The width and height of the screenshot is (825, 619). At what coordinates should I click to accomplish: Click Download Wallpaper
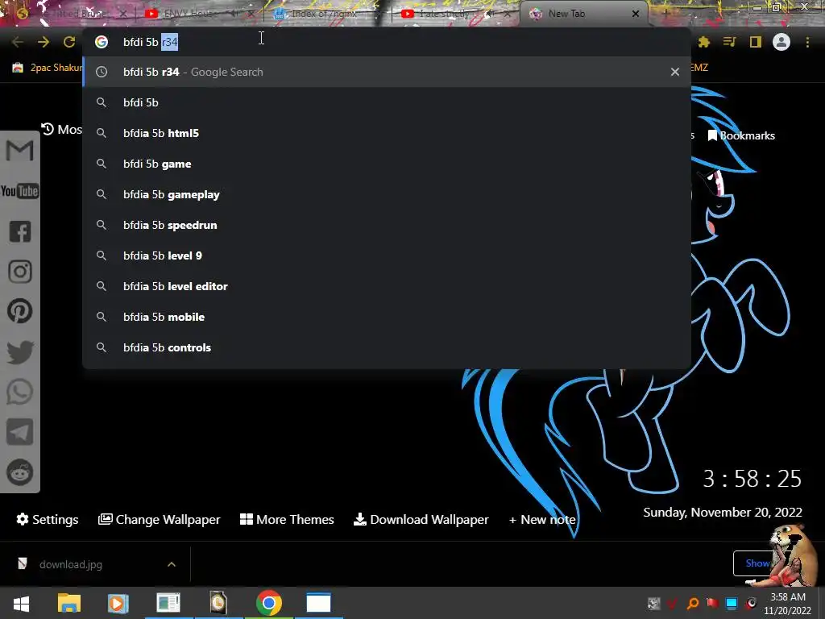coord(421,520)
